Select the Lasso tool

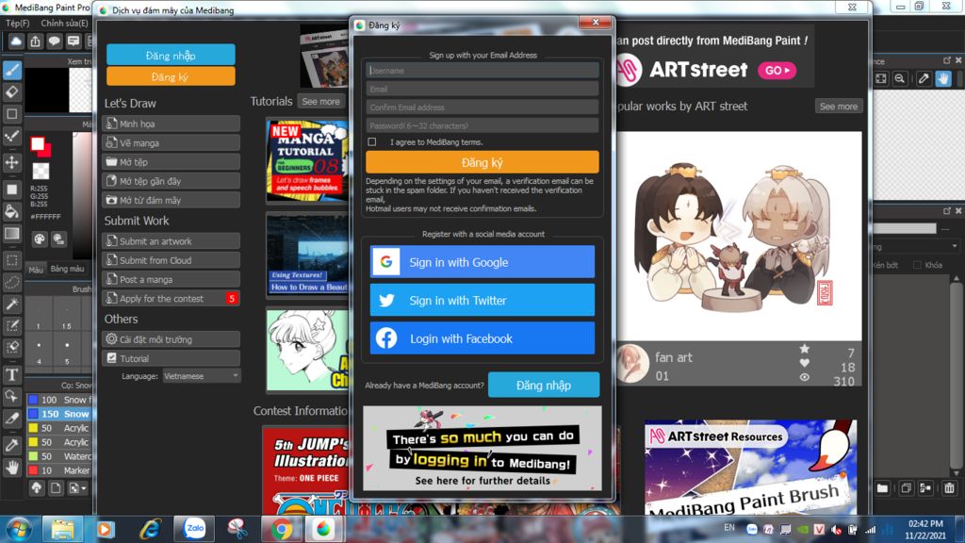click(11, 283)
